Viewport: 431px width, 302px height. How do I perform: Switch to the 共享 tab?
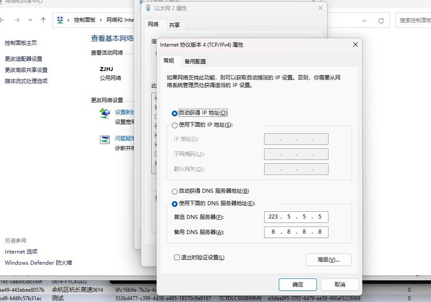[x=174, y=25]
